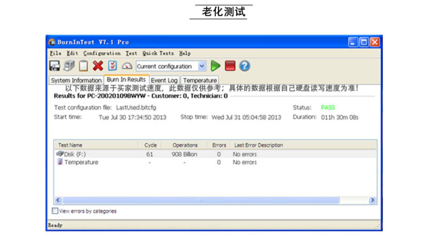
Task: Open the Edit menu
Action: (x=72, y=53)
